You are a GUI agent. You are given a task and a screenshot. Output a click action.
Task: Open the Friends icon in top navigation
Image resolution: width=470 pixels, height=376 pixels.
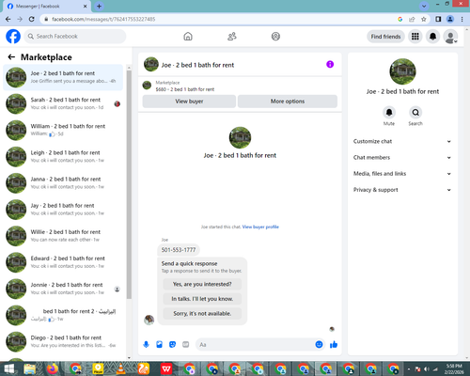(x=232, y=37)
